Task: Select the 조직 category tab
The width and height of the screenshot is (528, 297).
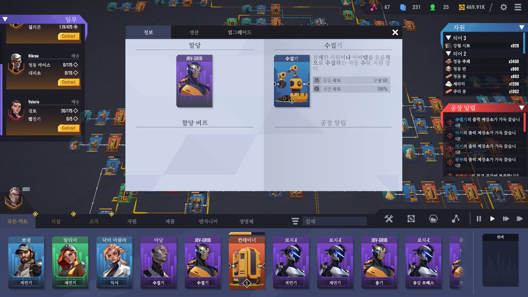Action: click(x=94, y=221)
